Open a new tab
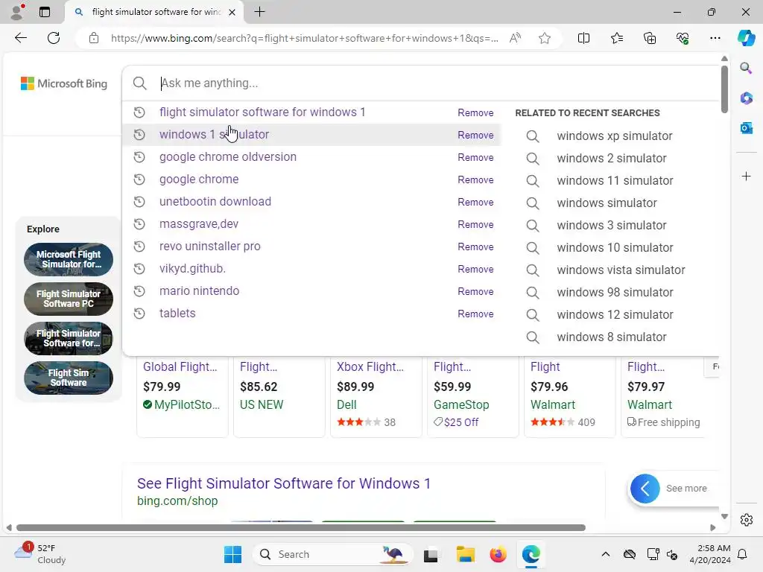The width and height of the screenshot is (763, 572). (x=259, y=12)
